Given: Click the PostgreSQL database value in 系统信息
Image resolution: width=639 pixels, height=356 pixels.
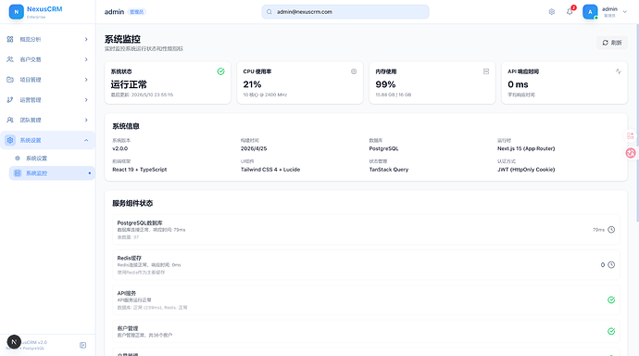Looking at the screenshot, I should pyautogui.click(x=384, y=148).
